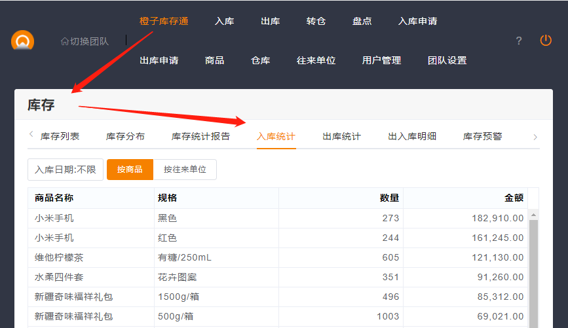Screen dimensions: 568x328
Task: Switch grouping to 按往来单位
Action: click(185, 170)
